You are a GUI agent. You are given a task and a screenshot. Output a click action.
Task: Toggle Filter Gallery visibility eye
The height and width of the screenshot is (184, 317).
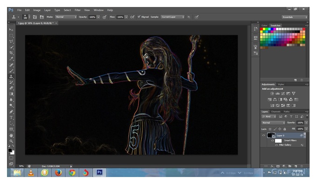(276, 145)
